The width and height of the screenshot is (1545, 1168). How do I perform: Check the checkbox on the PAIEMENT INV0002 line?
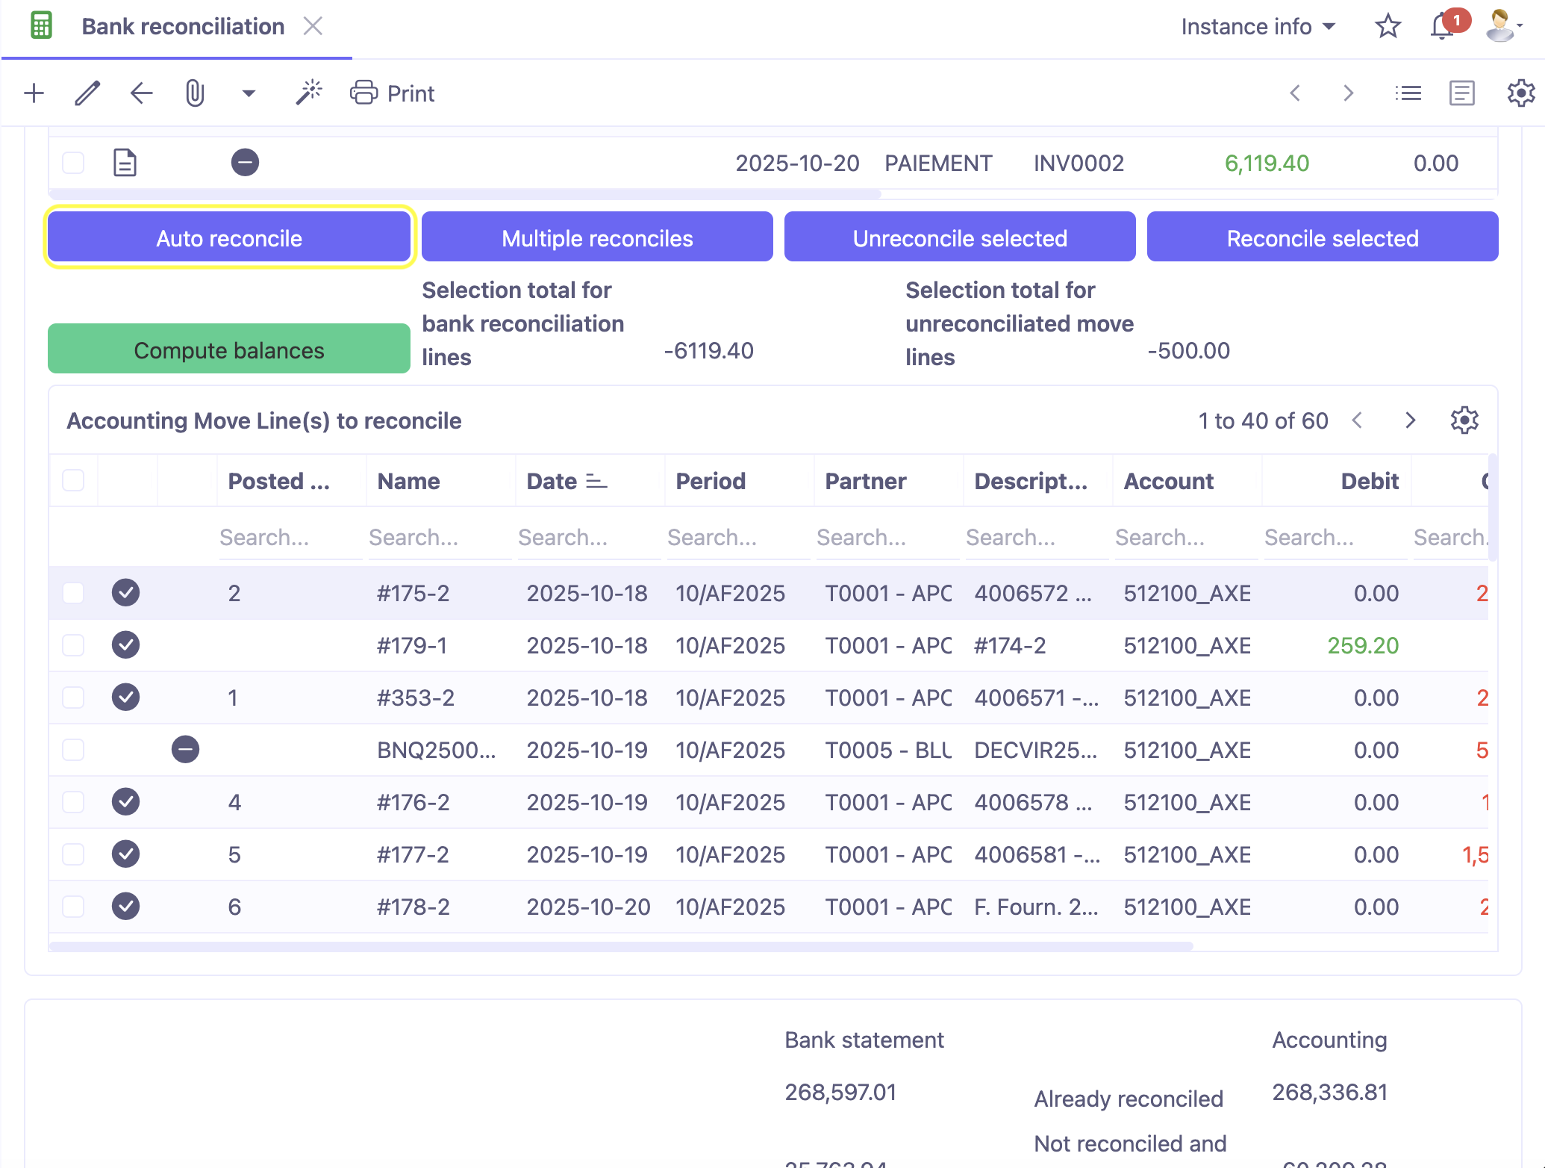click(x=73, y=162)
